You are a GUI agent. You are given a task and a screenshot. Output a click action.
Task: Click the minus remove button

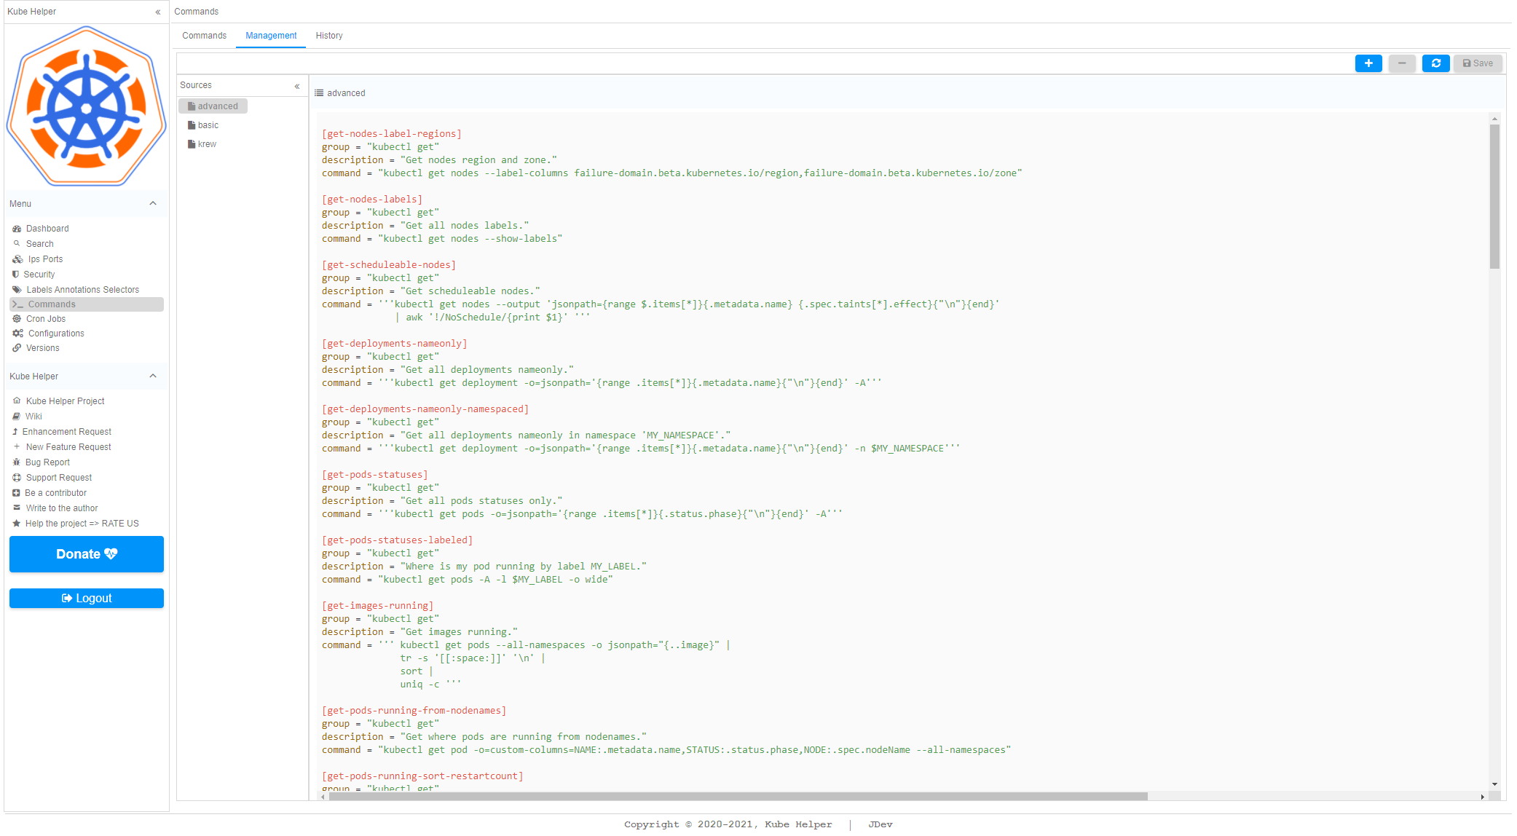pyautogui.click(x=1400, y=63)
